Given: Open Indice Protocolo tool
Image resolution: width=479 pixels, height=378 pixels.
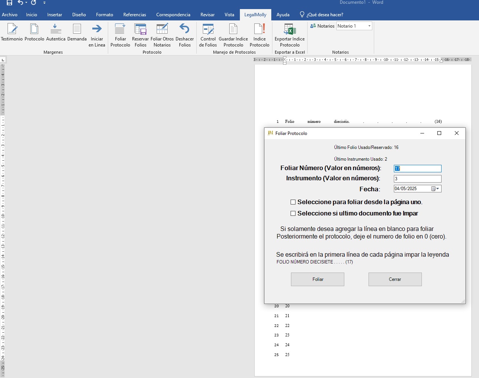Looking at the screenshot, I should [x=260, y=35].
